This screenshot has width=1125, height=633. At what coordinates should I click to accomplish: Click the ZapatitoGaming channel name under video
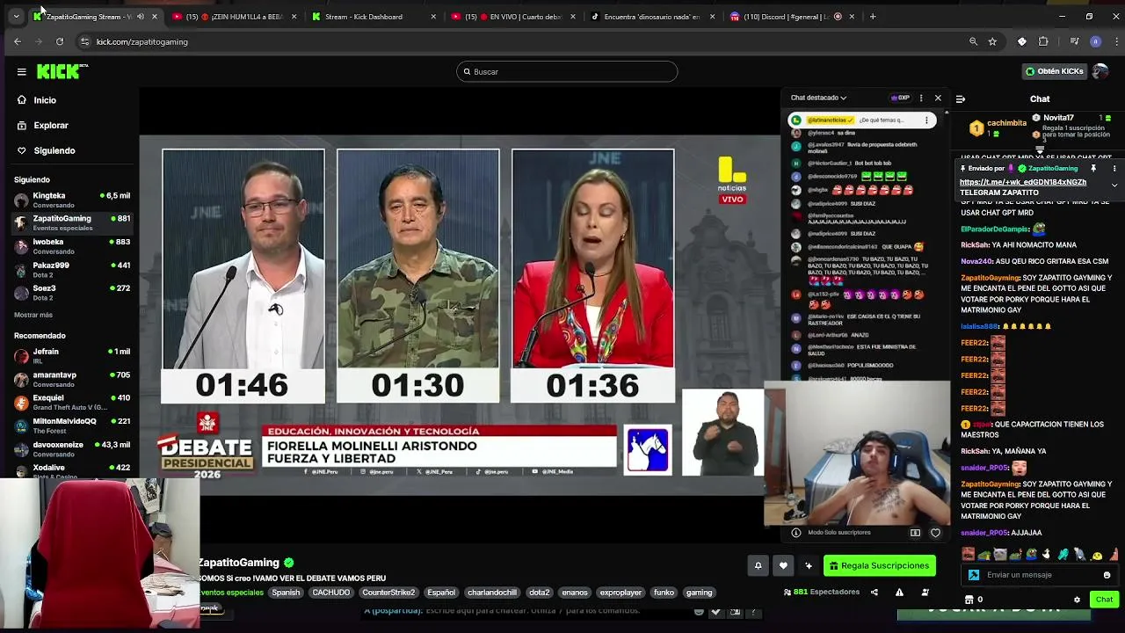(x=238, y=563)
